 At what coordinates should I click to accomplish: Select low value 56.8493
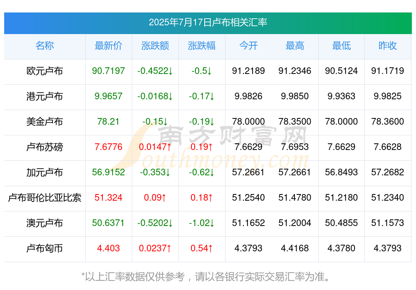click(342, 172)
